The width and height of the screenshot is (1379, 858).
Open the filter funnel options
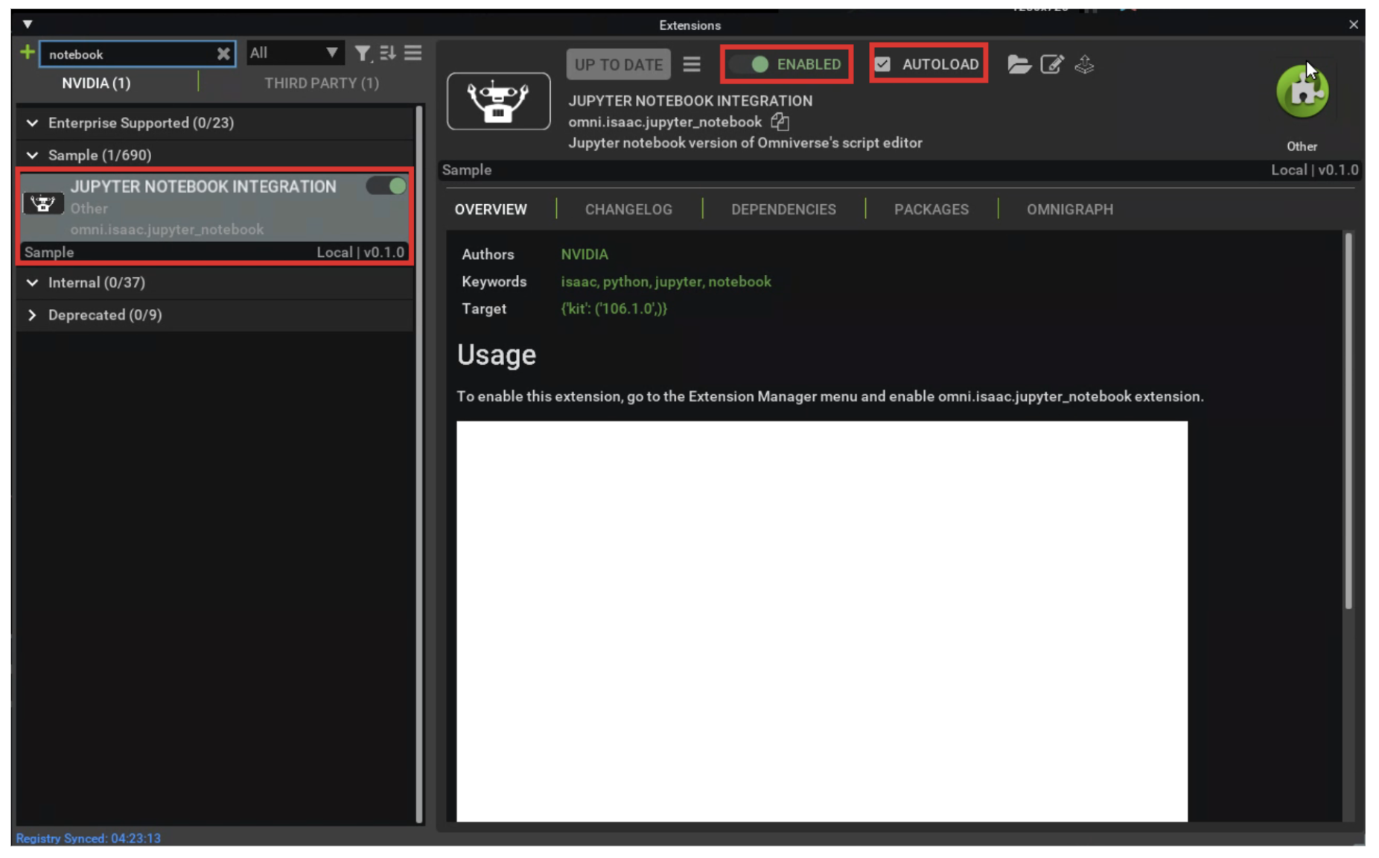click(362, 53)
